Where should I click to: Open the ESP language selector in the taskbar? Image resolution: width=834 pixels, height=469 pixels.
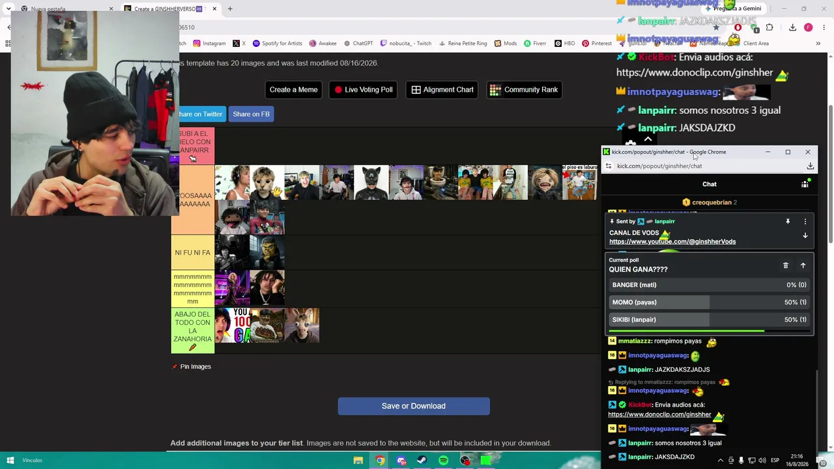(x=775, y=461)
